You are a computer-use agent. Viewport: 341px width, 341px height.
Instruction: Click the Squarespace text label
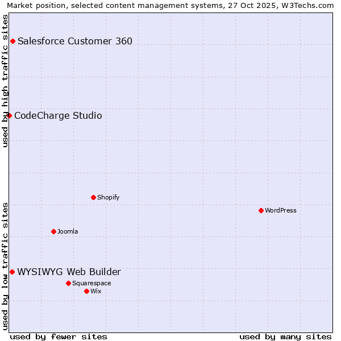pos(92,283)
